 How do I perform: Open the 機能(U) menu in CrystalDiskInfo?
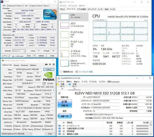point(77,82)
